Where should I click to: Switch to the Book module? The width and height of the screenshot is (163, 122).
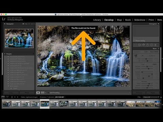(x=128, y=20)
